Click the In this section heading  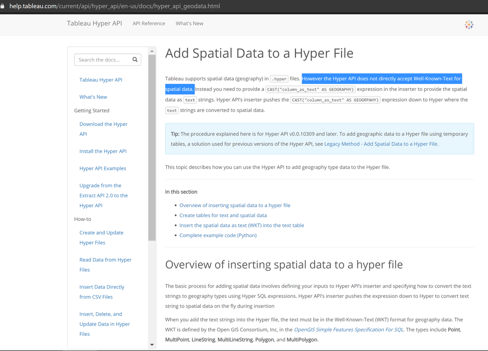click(x=181, y=192)
